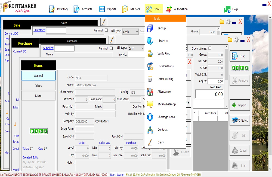272x177 pixels.
Task: Click the Clear QIT icon
Action: (150, 41)
